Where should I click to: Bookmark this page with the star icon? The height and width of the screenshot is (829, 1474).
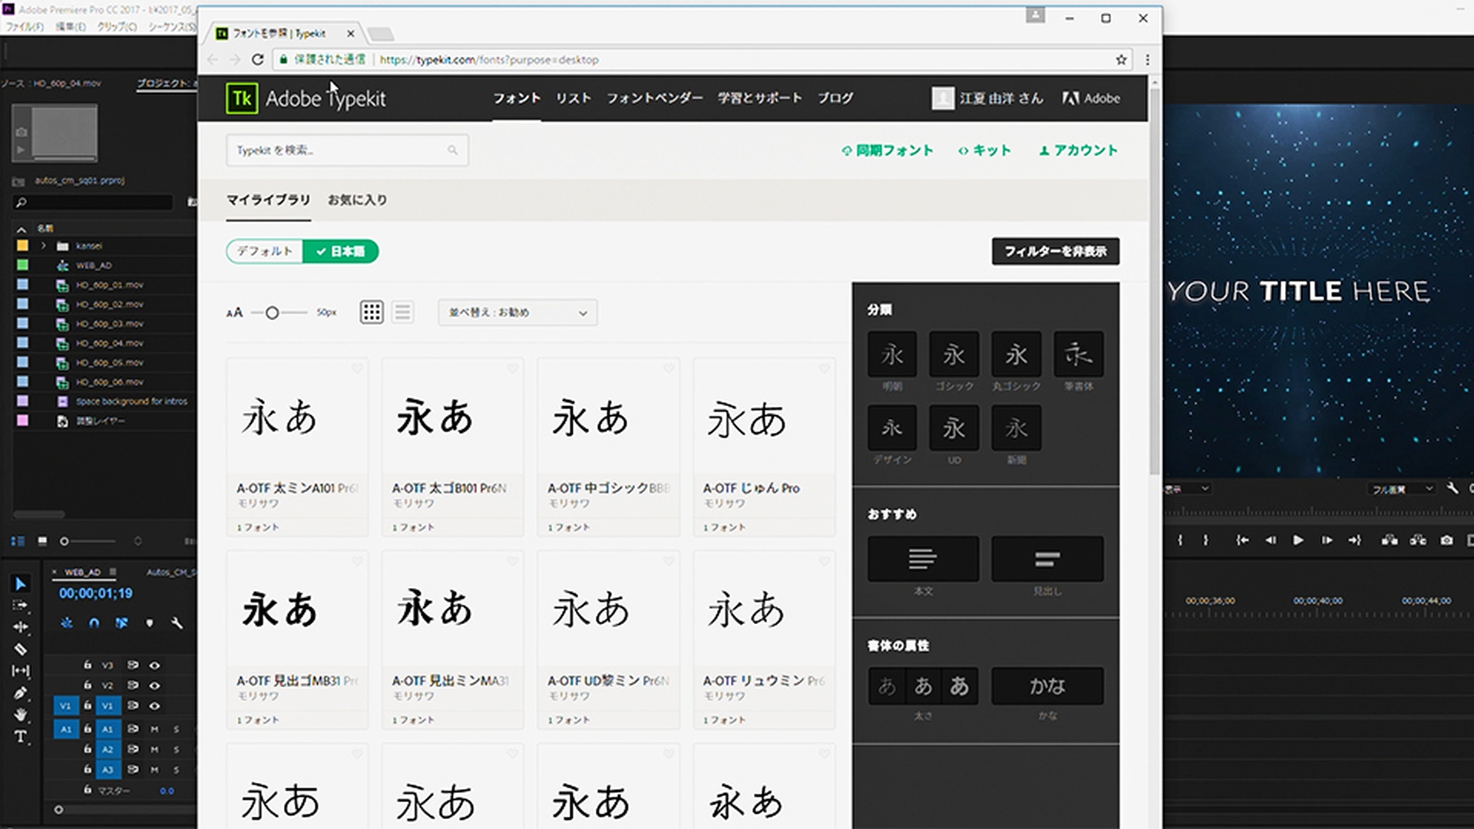point(1121,60)
